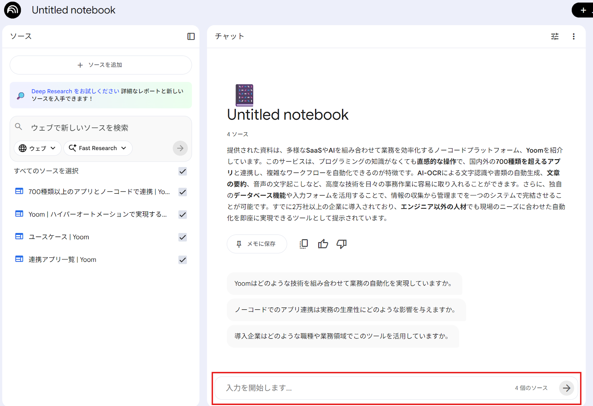Select the suggested question about ノーコード app integration
The width and height of the screenshot is (593, 406).
click(x=345, y=310)
